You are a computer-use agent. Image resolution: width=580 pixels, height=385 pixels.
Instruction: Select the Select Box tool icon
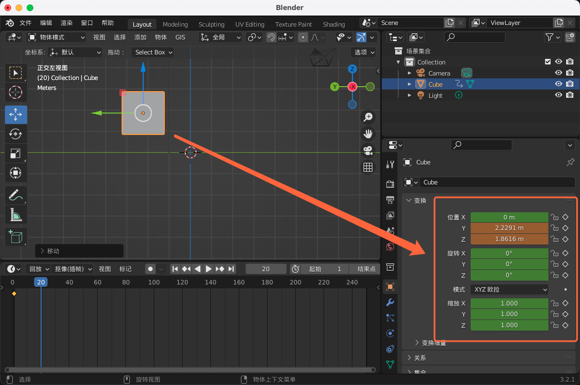(16, 73)
